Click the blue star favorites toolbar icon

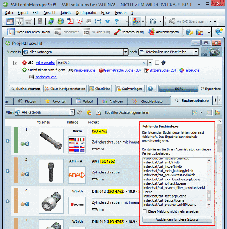(107, 21)
